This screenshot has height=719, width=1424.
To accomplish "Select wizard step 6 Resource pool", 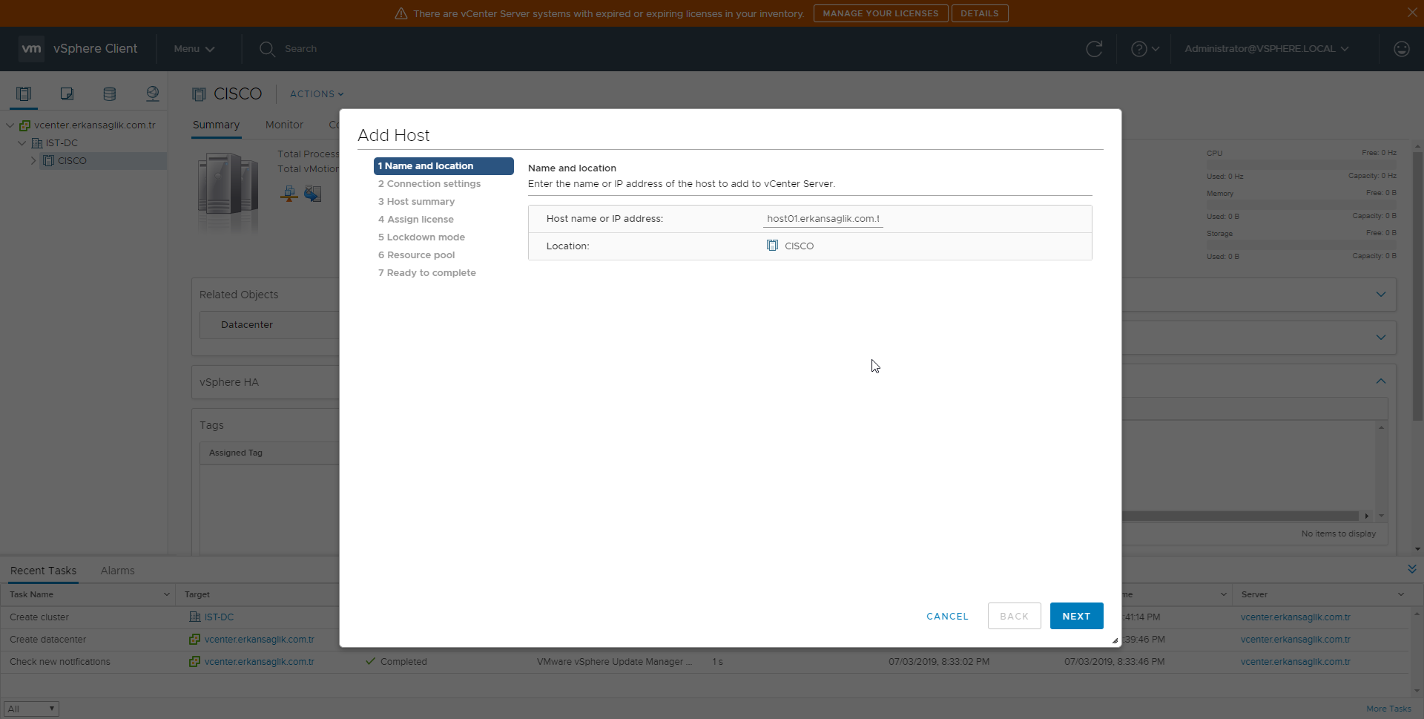I will click(x=417, y=255).
